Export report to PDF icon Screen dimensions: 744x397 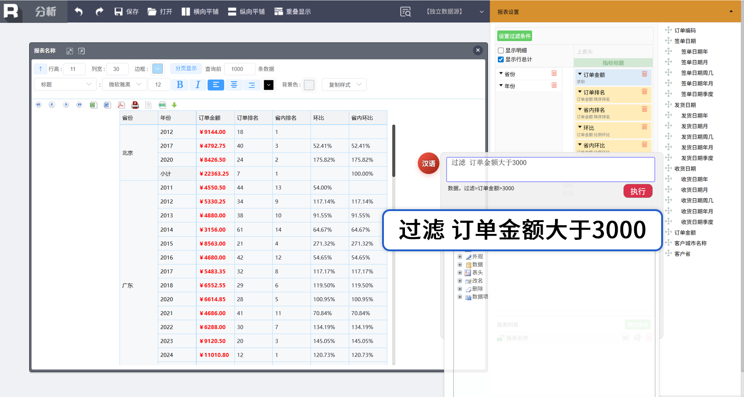[x=121, y=105]
